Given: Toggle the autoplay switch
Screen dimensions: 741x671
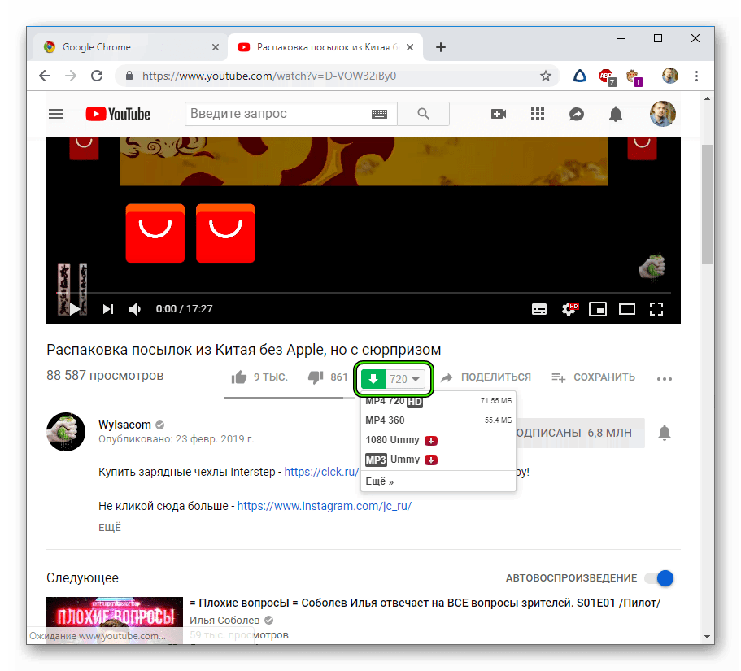Looking at the screenshot, I should click(659, 578).
